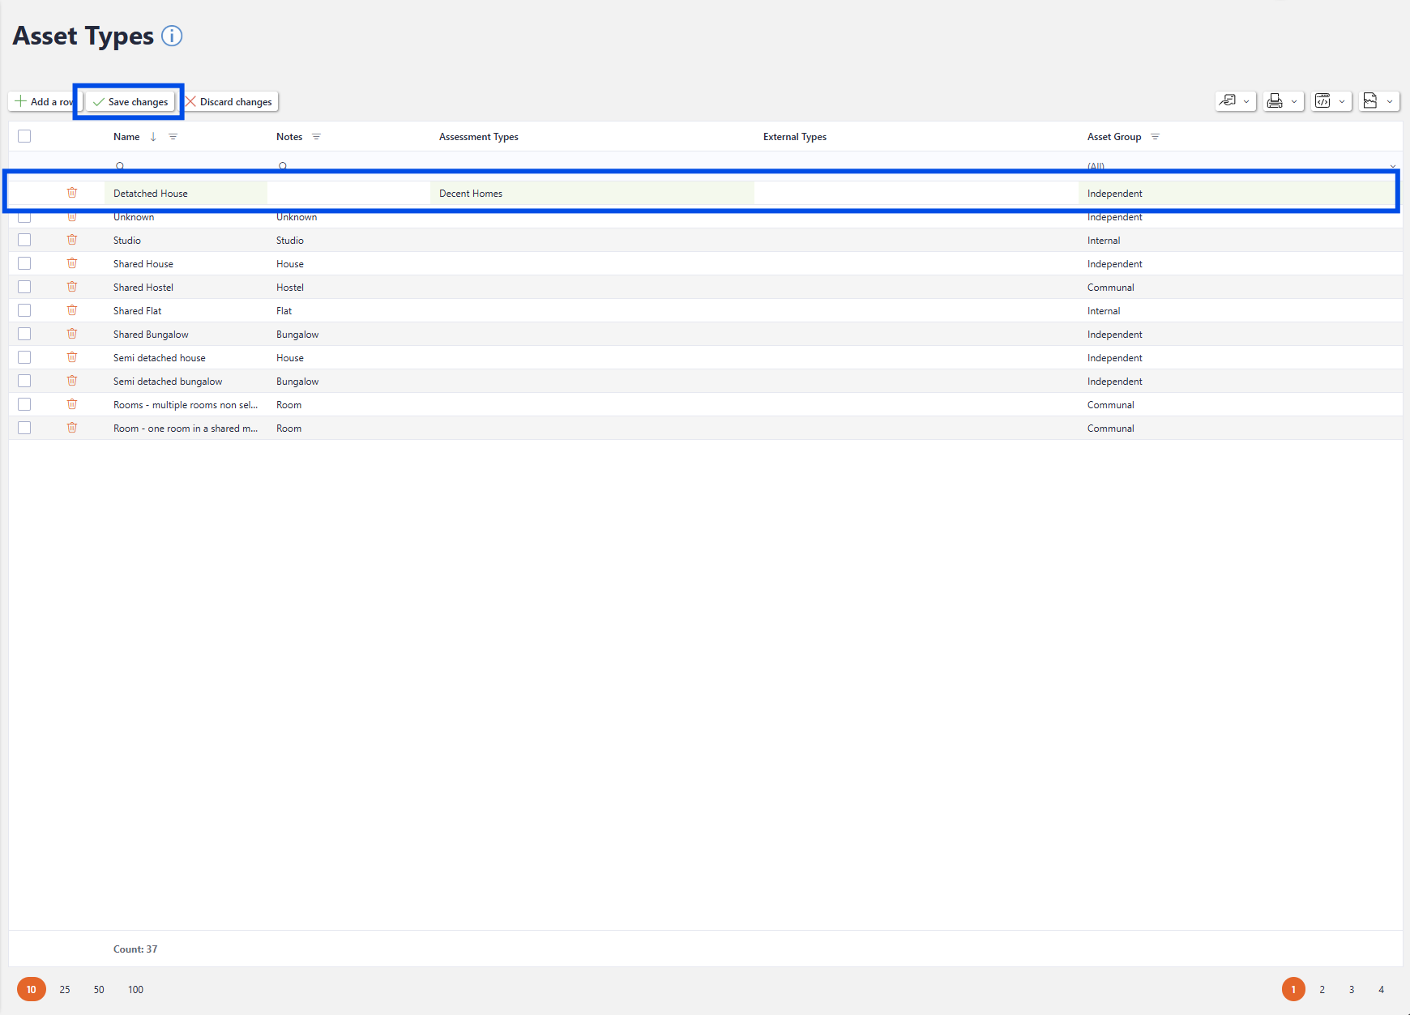Go to page 2 of results
This screenshot has height=1015, width=1410.
1322,989
